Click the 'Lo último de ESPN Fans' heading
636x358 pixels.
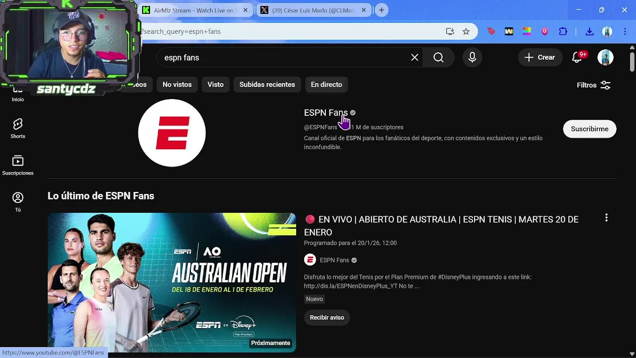click(101, 196)
